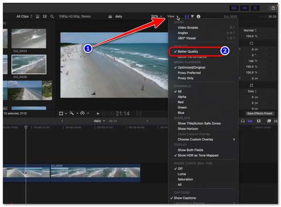Click the clip appearance filmstrip icon in timeline
Screen dimensions: 281x207
(259, 121)
